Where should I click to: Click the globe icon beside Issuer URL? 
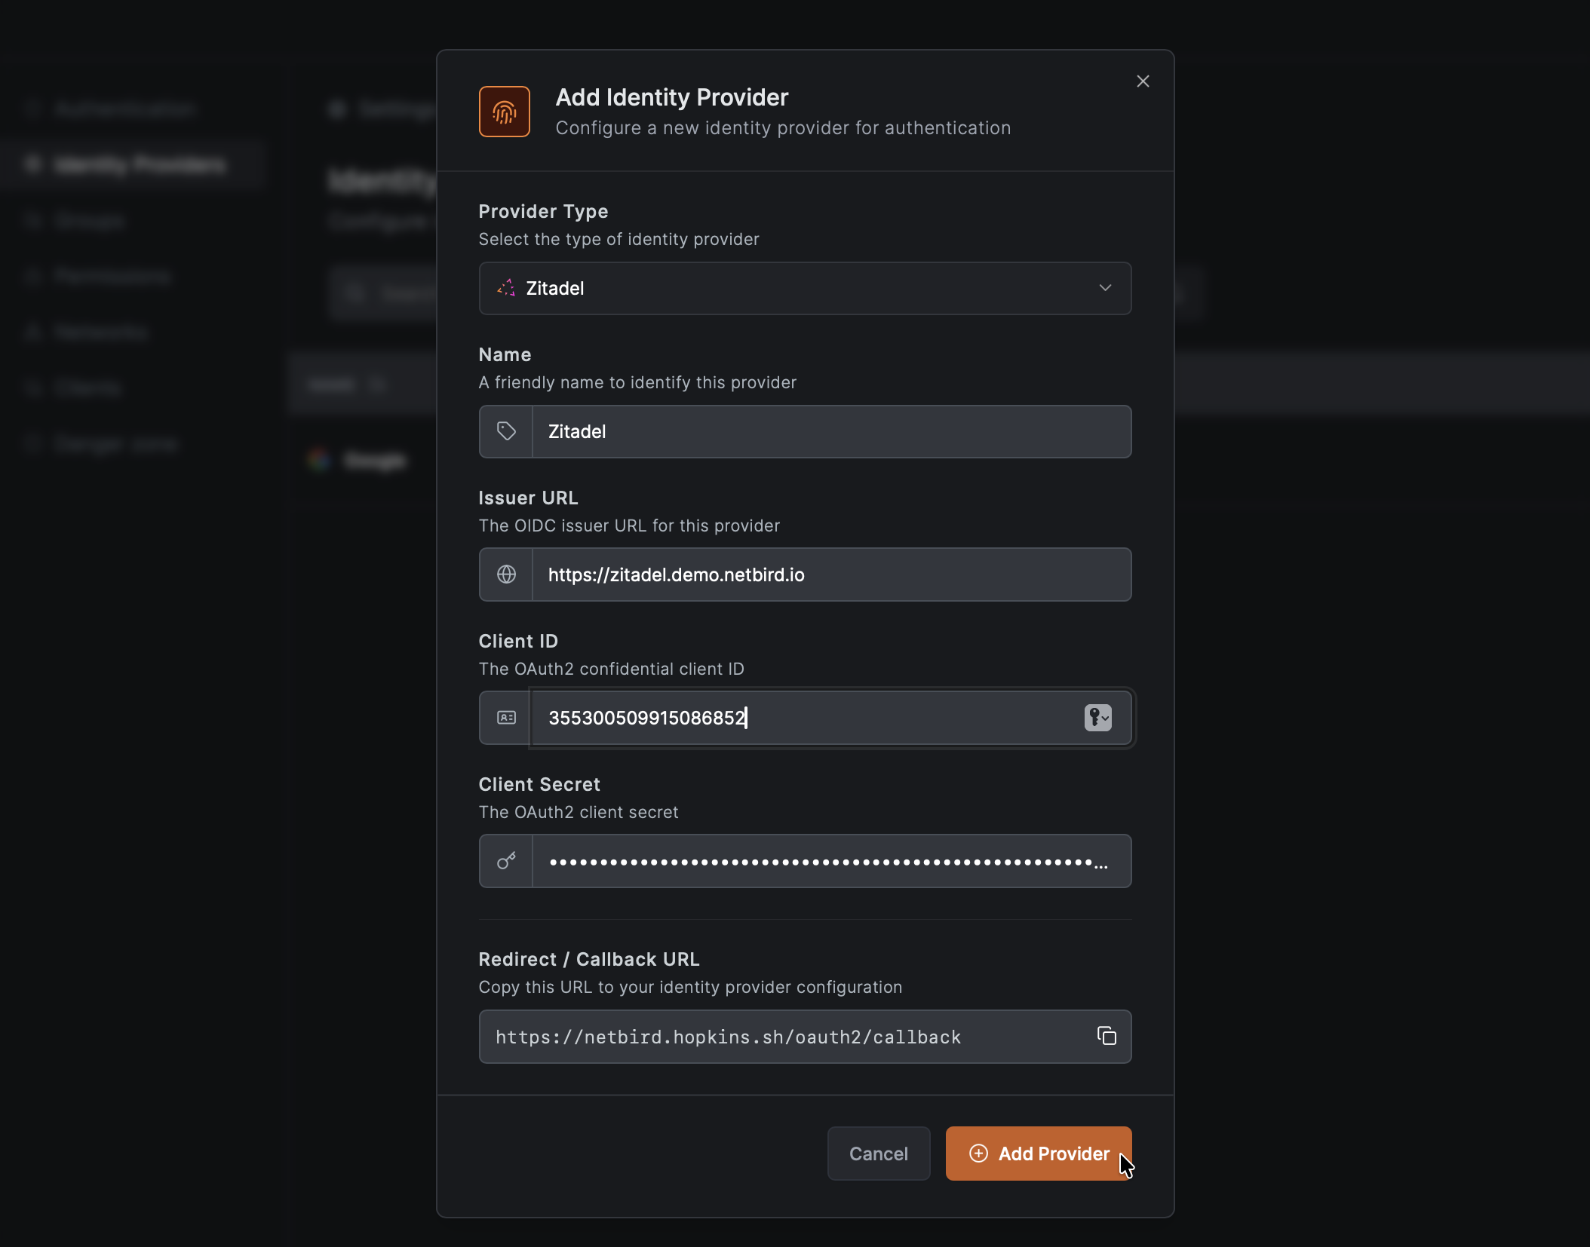coord(506,574)
